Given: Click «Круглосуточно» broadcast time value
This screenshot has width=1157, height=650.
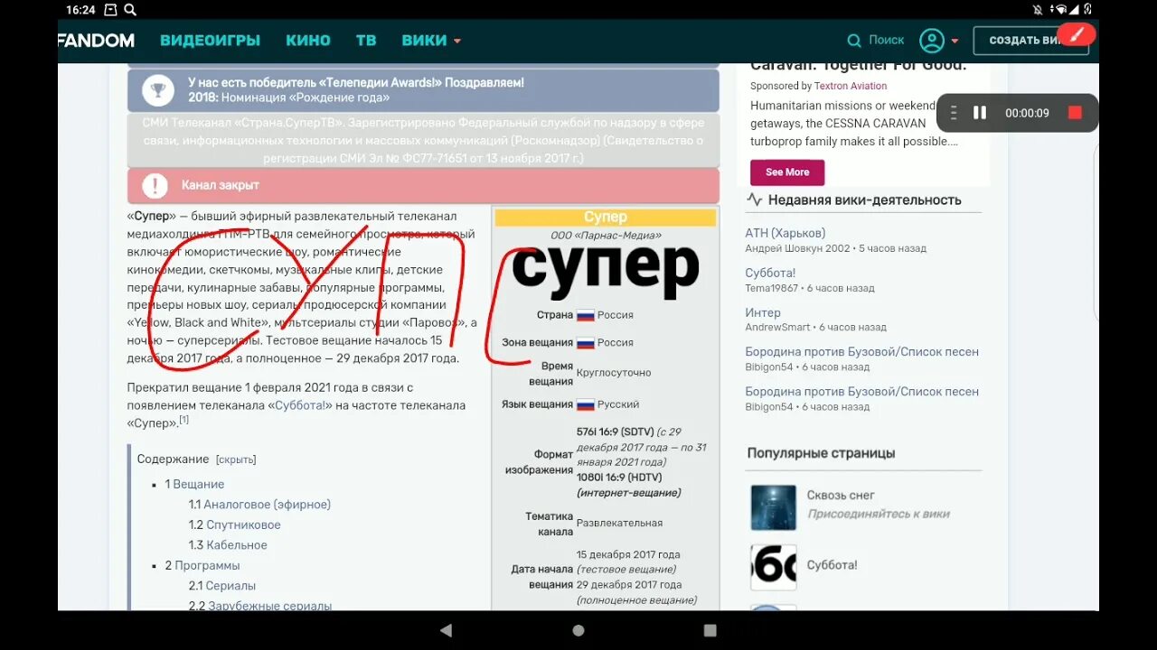Looking at the screenshot, I should point(614,373).
